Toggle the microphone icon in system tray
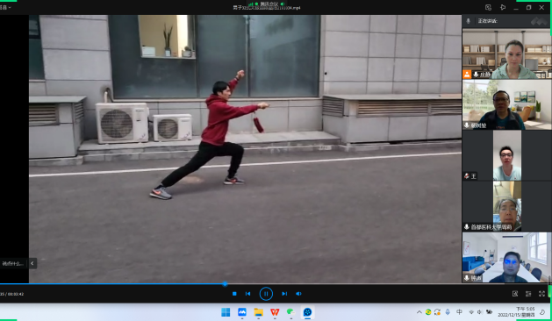The image size is (552, 321). pos(448,312)
